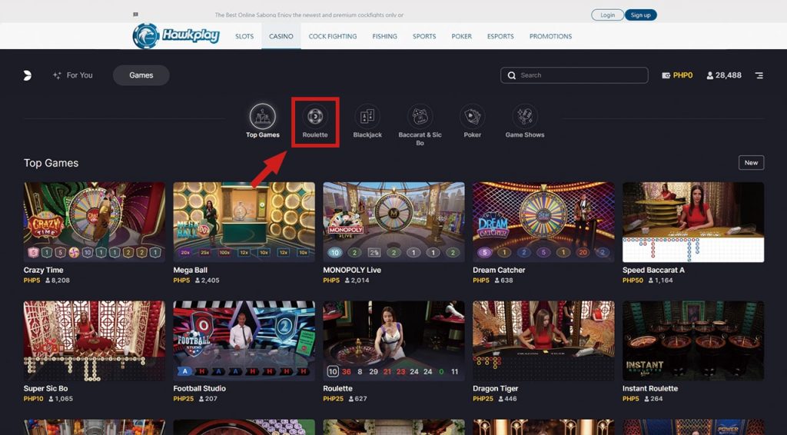The image size is (787, 435).
Task: Open the Roulette live table thumbnail
Action: pos(394,340)
